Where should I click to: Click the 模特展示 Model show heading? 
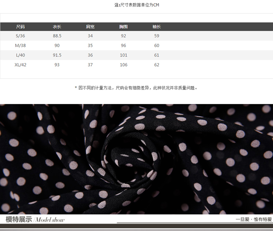coord(35,220)
